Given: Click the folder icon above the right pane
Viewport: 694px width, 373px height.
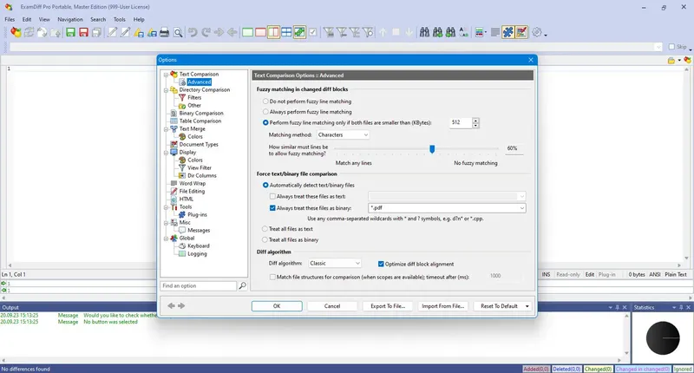Looking at the screenshot, I should pos(671,60).
